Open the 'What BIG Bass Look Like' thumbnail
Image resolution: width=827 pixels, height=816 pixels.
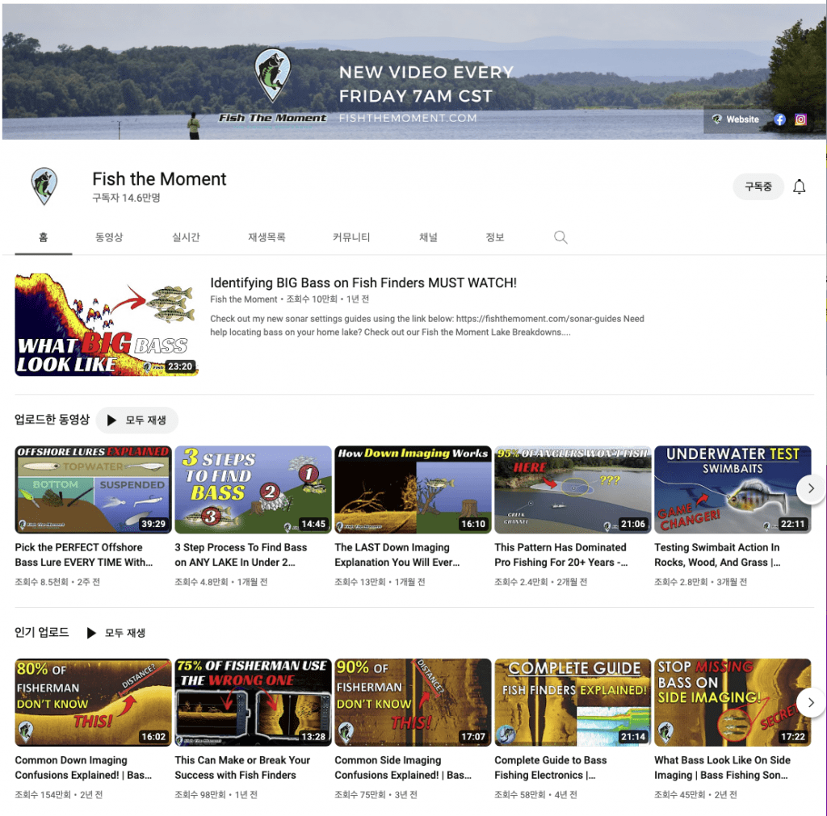click(x=107, y=324)
